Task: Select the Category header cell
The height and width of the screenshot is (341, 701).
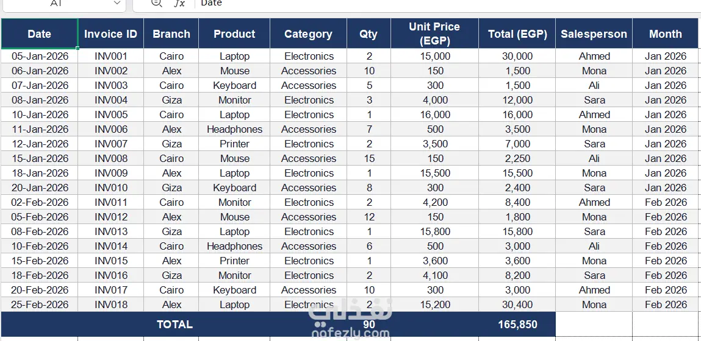Action: tap(309, 33)
